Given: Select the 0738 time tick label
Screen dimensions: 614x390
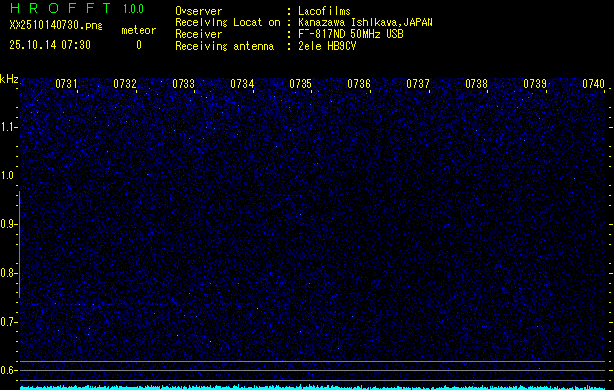Looking at the screenshot, I should [476, 85].
